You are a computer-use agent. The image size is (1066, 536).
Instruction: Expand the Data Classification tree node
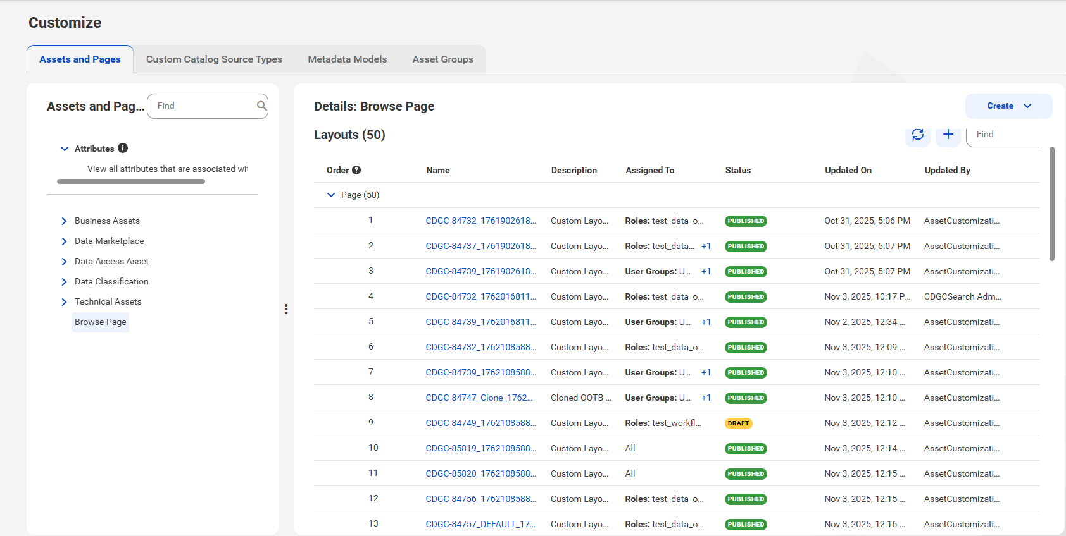[64, 282]
